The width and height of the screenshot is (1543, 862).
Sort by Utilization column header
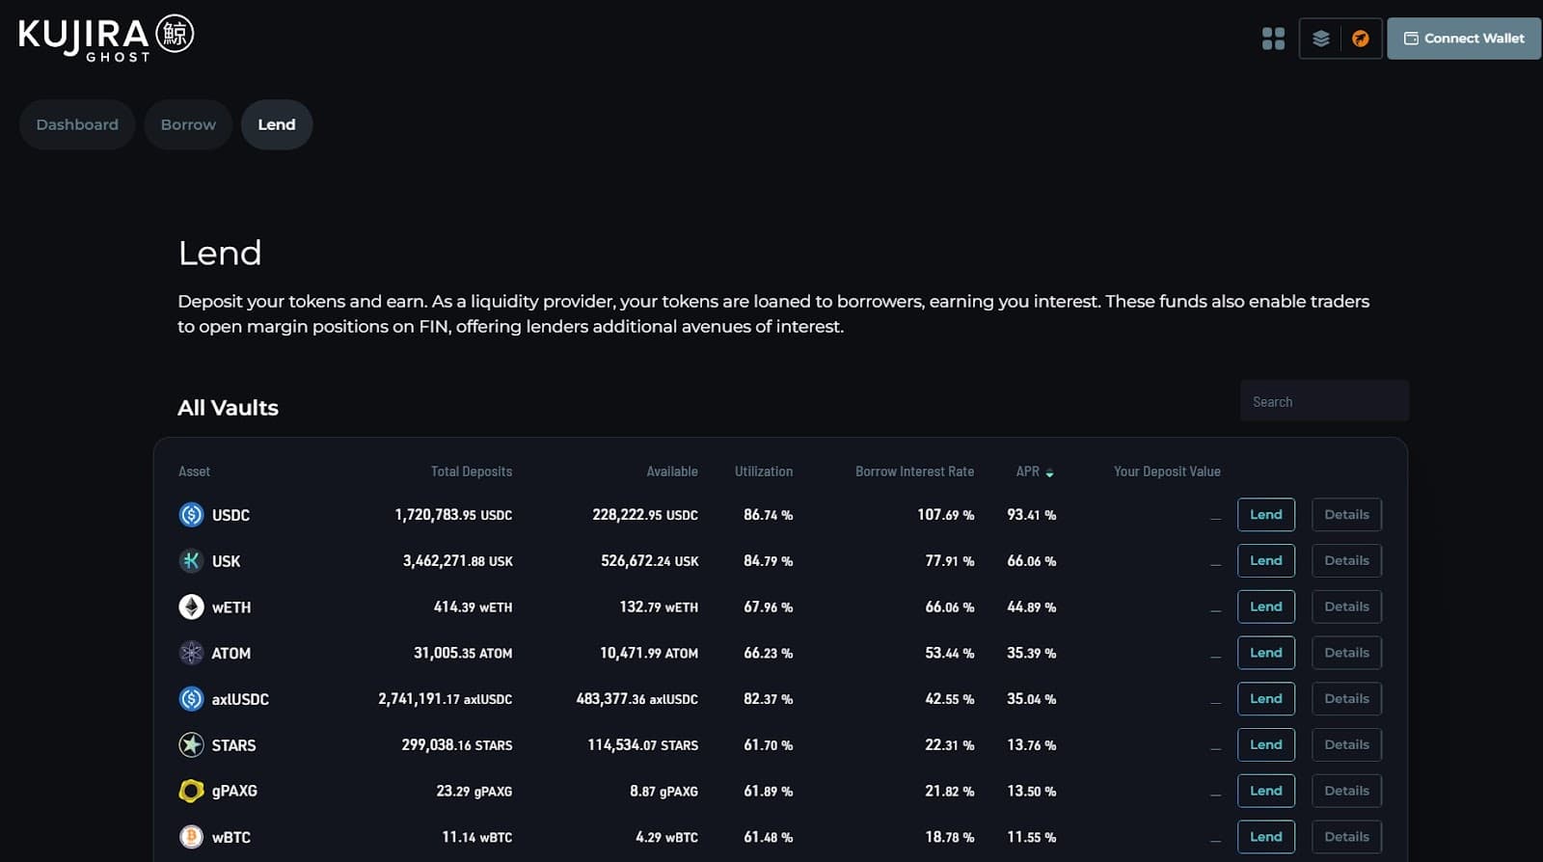(x=763, y=471)
